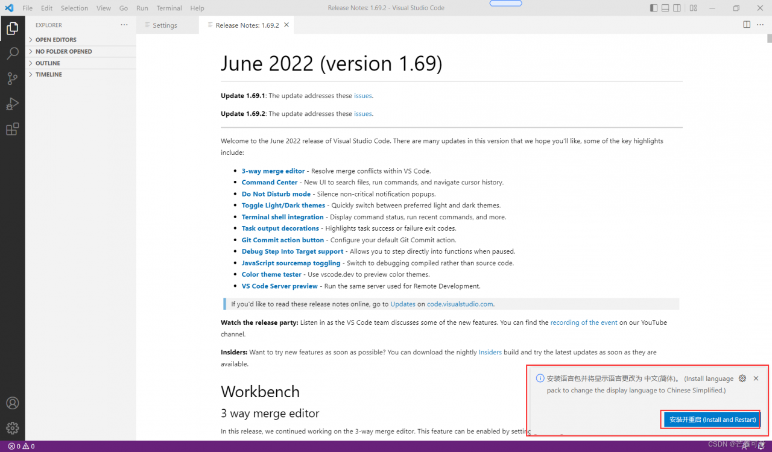The height and width of the screenshot is (452, 772).
Task: Open Debug Step Into Target support link
Action: pos(293,251)
